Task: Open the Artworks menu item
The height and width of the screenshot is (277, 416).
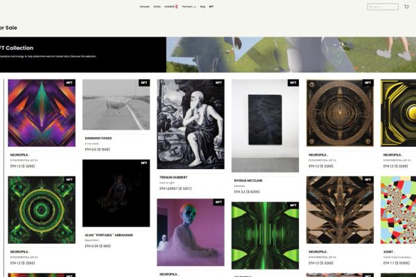Action: (145, 7)
